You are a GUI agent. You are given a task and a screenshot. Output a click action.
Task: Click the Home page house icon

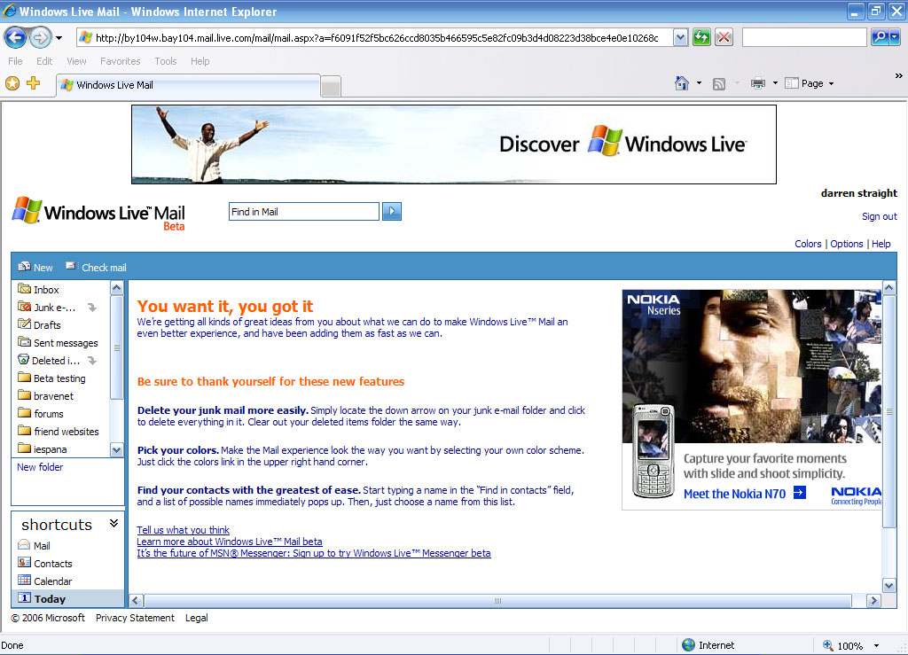[682, 83]
